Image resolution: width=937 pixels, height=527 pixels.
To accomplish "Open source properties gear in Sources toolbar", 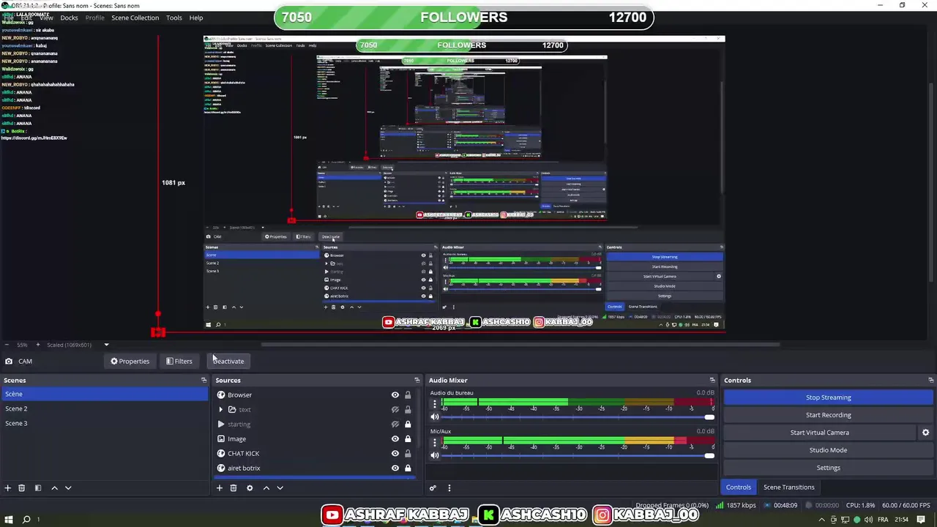I will [x=250, y=488].
